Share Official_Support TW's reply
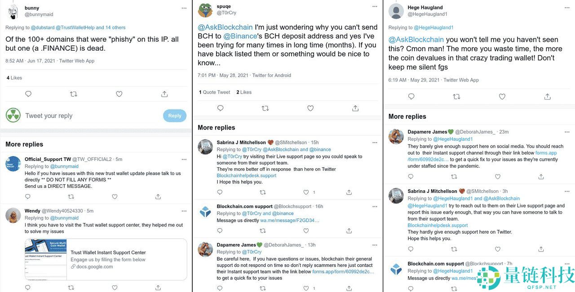This screenshot has width=575, height=292. coord(158,196)
